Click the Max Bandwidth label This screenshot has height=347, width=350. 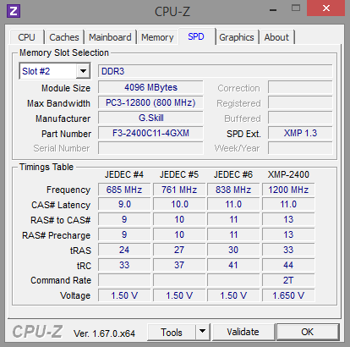click(58, 103)
